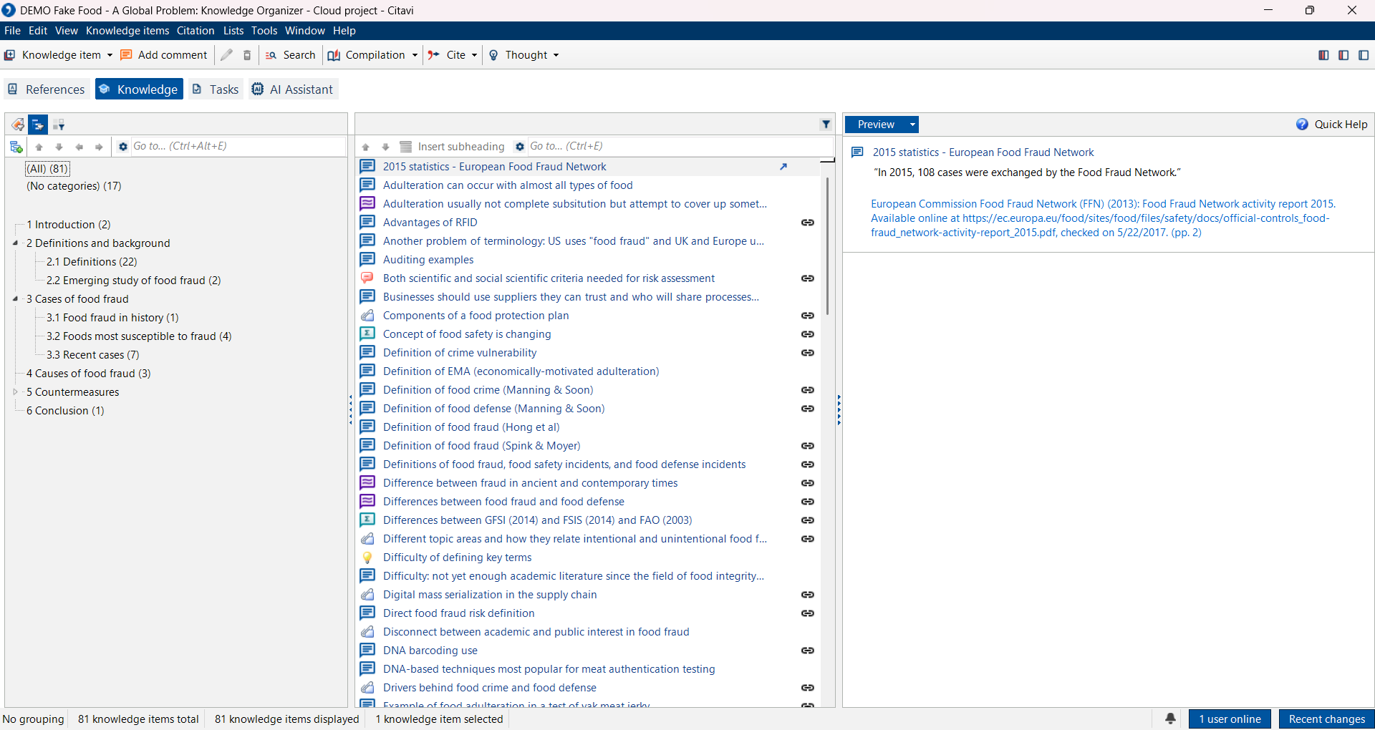Click the edit pencil icon in toolbar
The height and width of the screenshot is (730, 1375).
(x=227, y=55)
